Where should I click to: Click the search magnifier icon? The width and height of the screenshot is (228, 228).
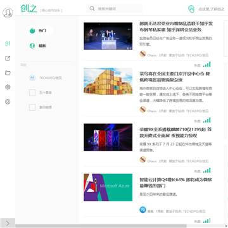92,9
